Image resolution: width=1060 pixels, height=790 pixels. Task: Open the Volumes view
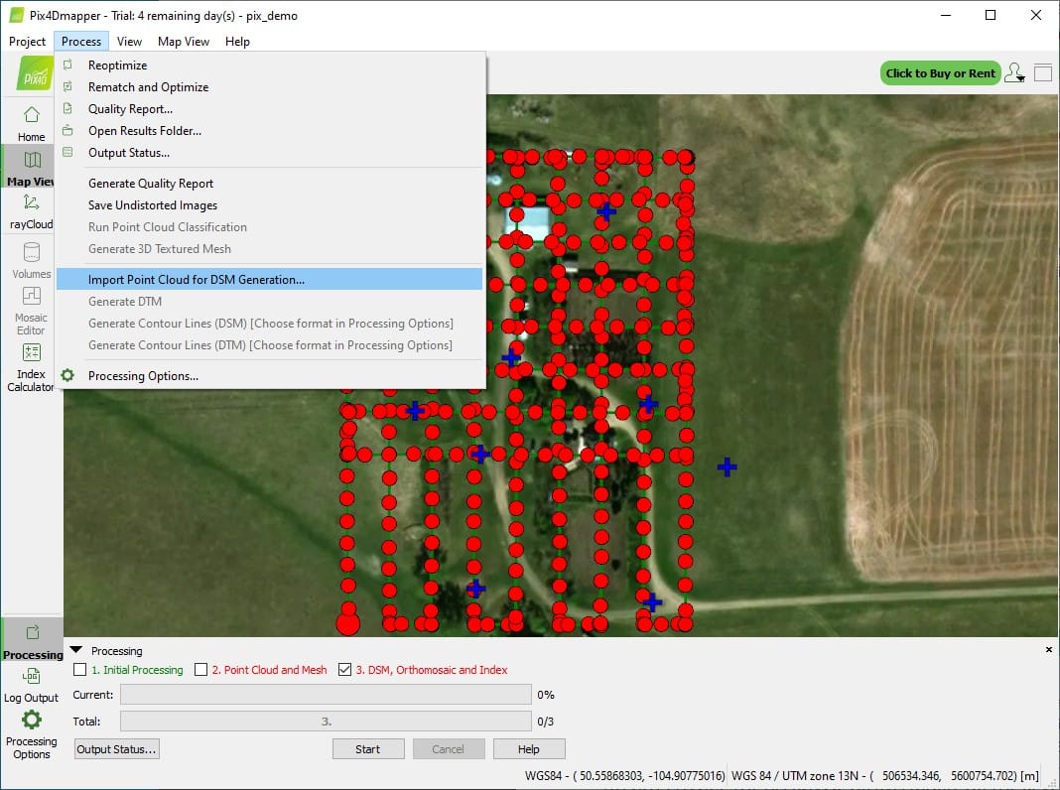(x=31, y=260)
